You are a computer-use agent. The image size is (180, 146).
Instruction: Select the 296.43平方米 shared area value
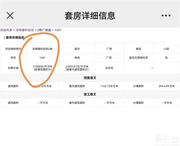point(166,86)
